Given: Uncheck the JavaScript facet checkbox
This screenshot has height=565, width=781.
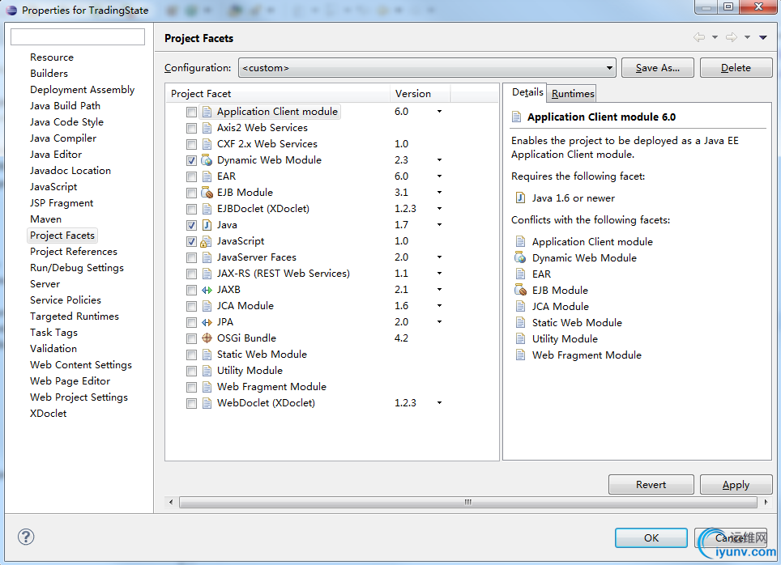Looking at the screenshot, I should pos(191,241).
